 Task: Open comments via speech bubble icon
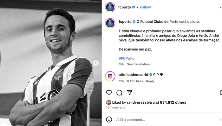pyautogui.click(x=119, y=93)
